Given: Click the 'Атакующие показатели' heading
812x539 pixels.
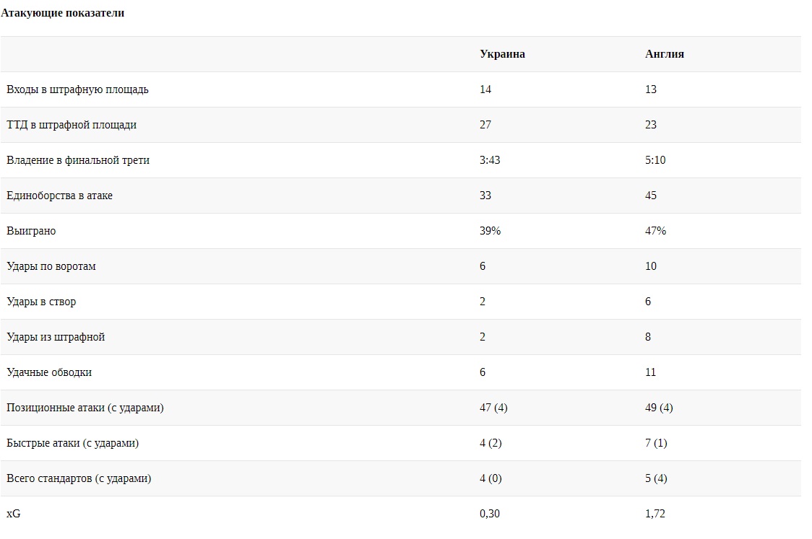Looking at the screenshot, I should [63, 13].
